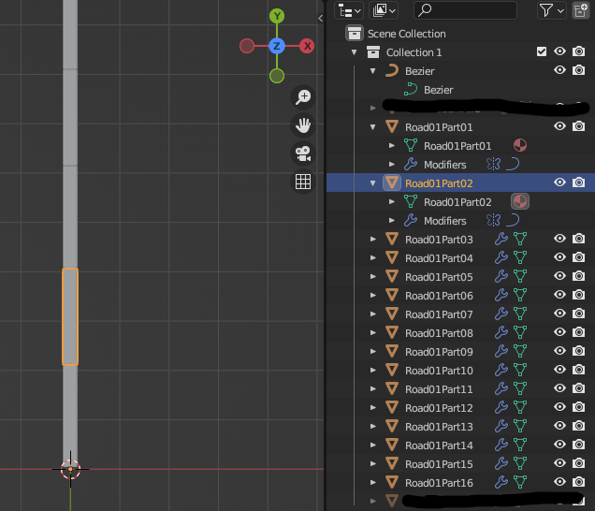The height and width of the screenshot is (511, 595).
Task: Click the orange-outlined road segment in viewport
Action: (x=70, y=316)
